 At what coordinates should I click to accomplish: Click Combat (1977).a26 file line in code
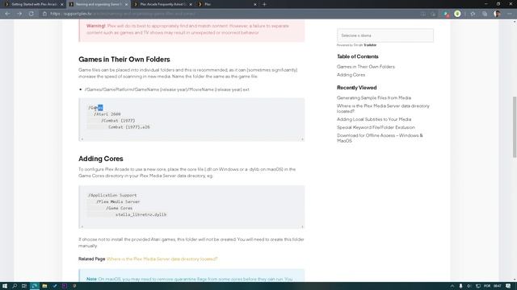tap(129, 127)
